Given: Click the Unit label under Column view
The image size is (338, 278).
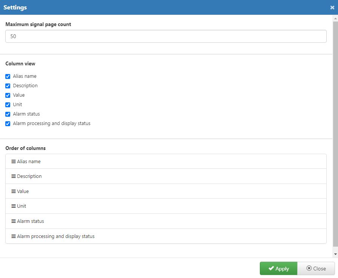Looking at the screenshot, I should [x=17, y=105].
